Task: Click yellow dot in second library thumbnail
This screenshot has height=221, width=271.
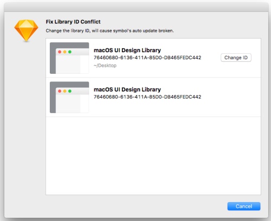Action: [64, 91]
